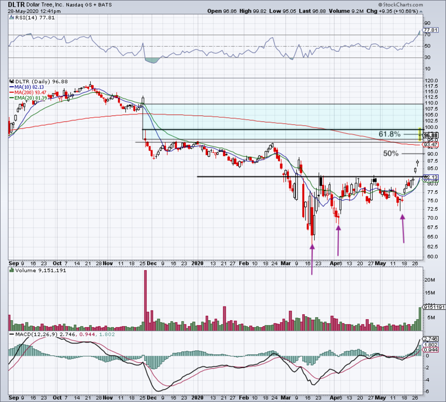Screen dimensions: 446x402
Task: Click the RSI 30 level axis label
Action: (427, 57)
